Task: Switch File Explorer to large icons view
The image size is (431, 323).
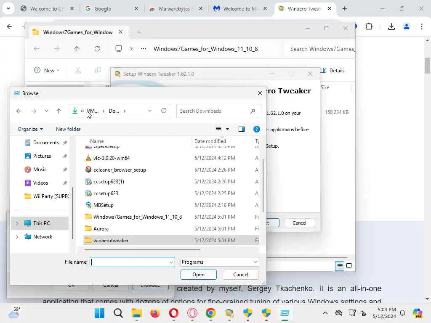Action: point(349,266)
